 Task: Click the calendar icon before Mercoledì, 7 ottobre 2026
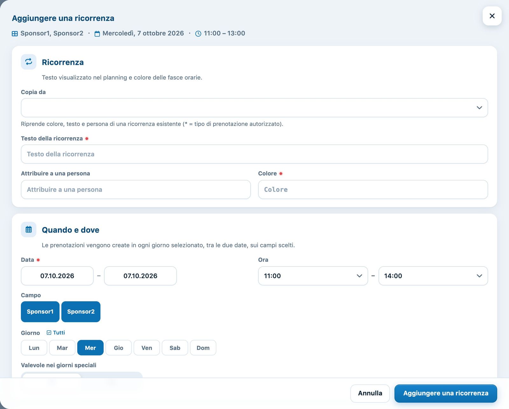[x=97, y=33]
